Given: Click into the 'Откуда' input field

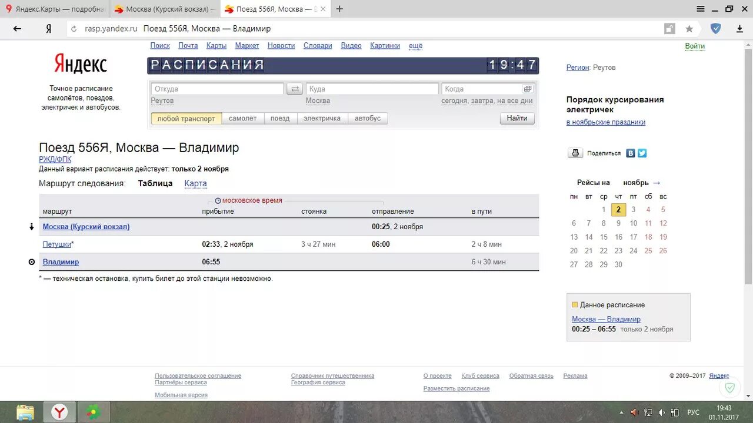Looking at the screenshot, I should pyautogui.click(x=217, y=89).
